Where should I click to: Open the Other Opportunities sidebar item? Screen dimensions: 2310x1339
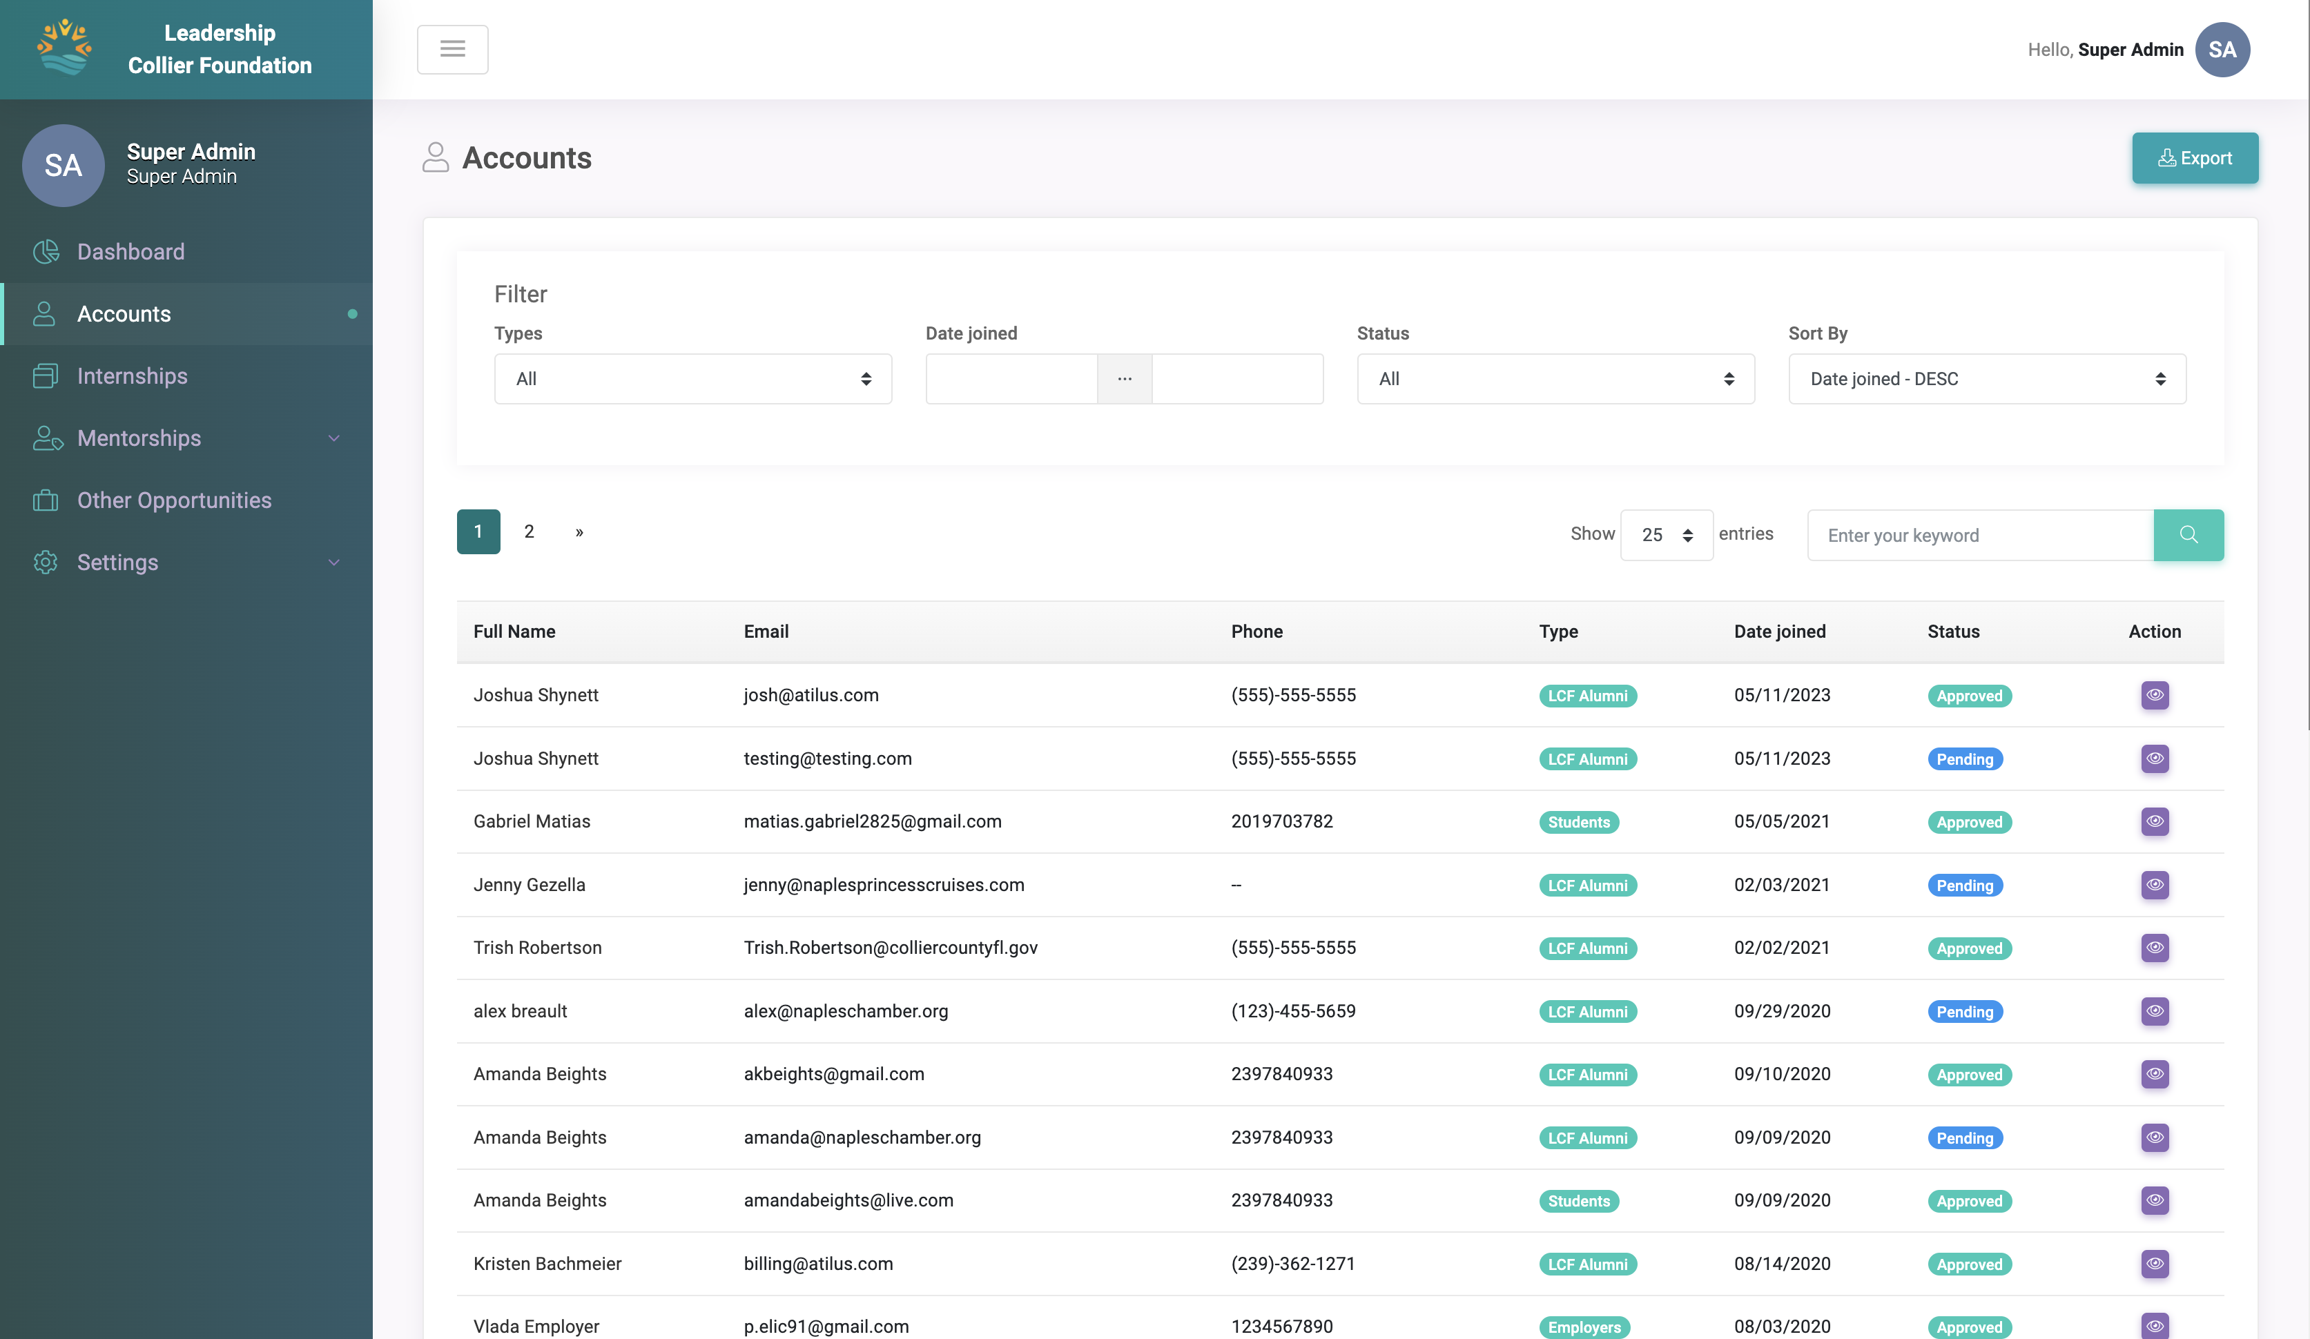pyautogui.click(x=174, y=500)
